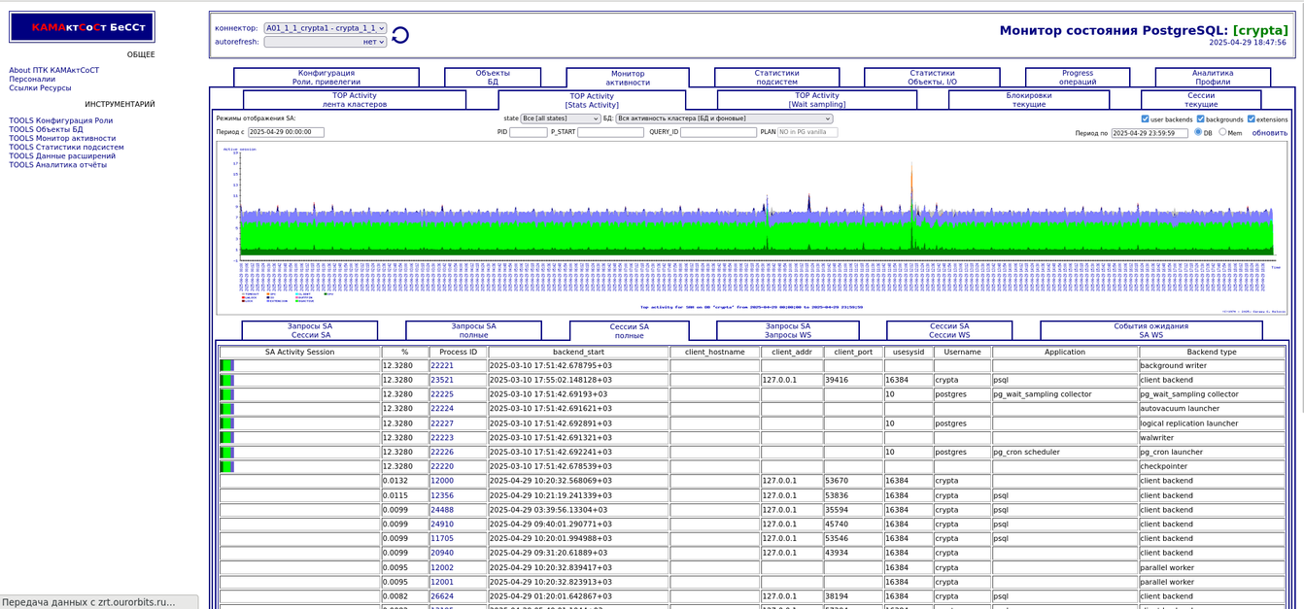Image resolution: width=1304 pixels, height=609 pixels.
Task: Open the БД cluster activity dropdown
Action: point(724,118)
